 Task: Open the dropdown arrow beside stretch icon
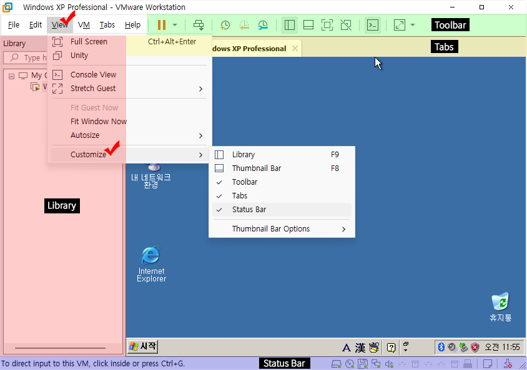[x=413, y=25]
